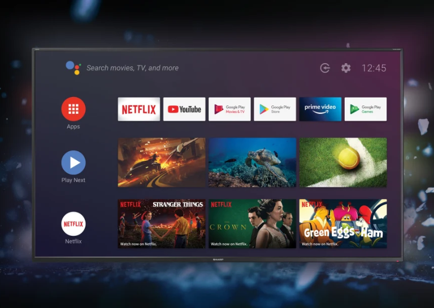Open The Crown card

[253, 223]
